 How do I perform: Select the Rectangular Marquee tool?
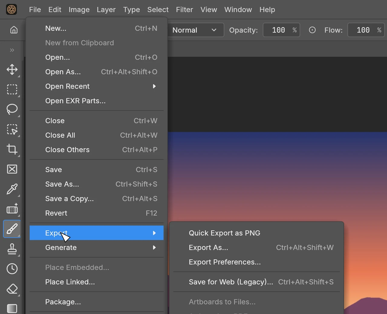click(12, 89)
